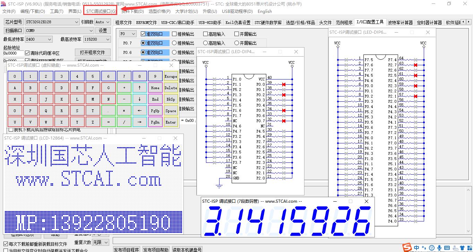Open the USB驱动程序(D) menu
The width and height of the screenshot is (473, 252).
pyautogui.click(x=237, y=11)
